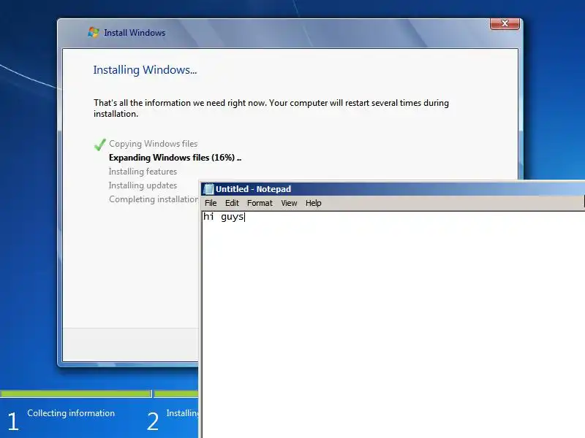Image resolution: width=585 pixels, height=438 pixels.
Task: Click the Windows flag icon in Install Windows title
Action: point(94,32)
